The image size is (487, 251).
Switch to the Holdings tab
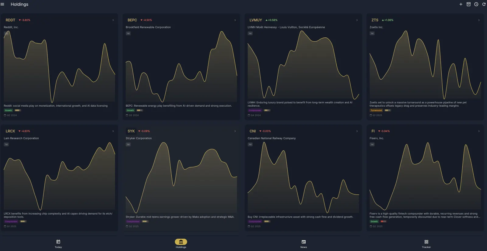[x=181, y=244]
